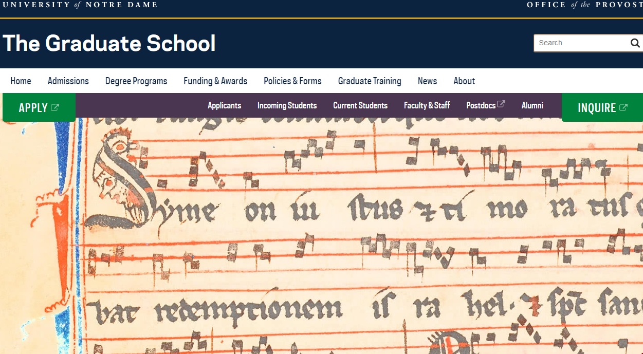Viewport: 643px width, 354px height.
Task: Select the Faculty & Staff link
Action: [x=427, y=105]
